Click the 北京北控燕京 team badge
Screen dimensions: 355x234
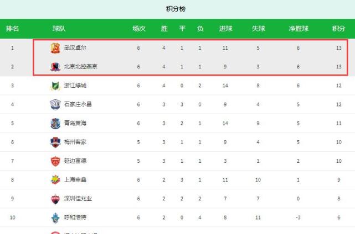coord(55,67)
